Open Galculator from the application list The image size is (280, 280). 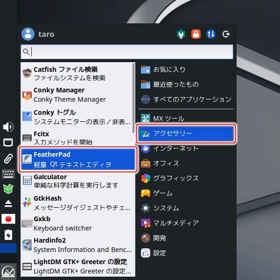tap(77, 181)
